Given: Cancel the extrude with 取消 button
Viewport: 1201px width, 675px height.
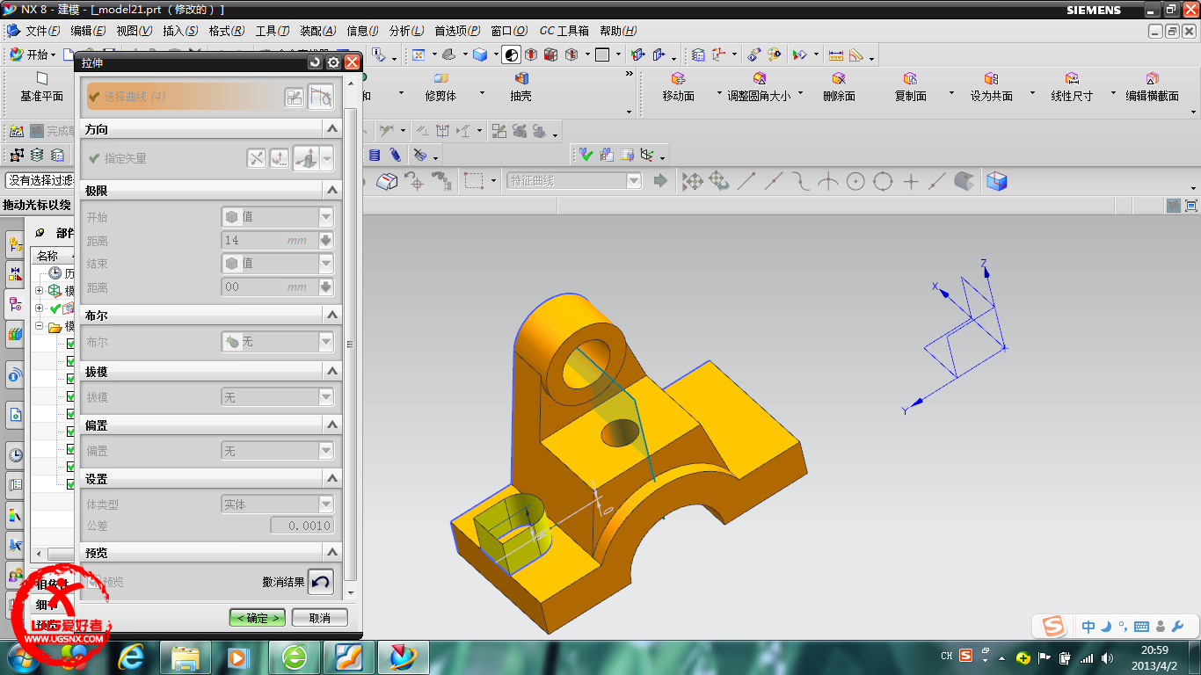Looking at the screenshot, I should pyautogui.click(x=320, y=618).
